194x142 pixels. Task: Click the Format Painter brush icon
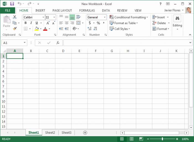pos(15,29)
